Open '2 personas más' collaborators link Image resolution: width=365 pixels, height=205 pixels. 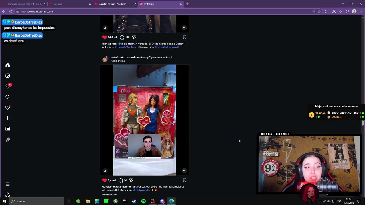159,57
